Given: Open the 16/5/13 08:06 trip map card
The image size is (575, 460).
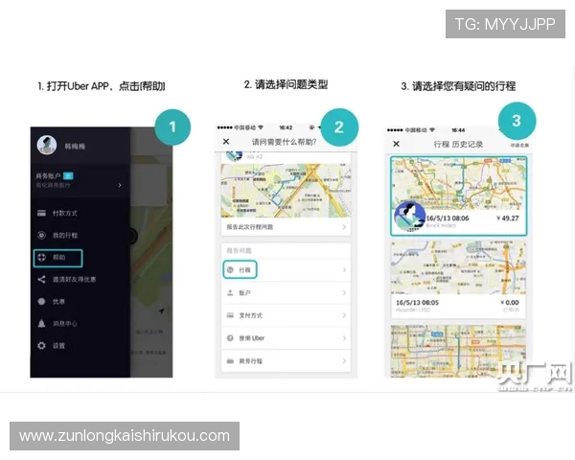Looking at the screenshot, I should coord(458,183).
